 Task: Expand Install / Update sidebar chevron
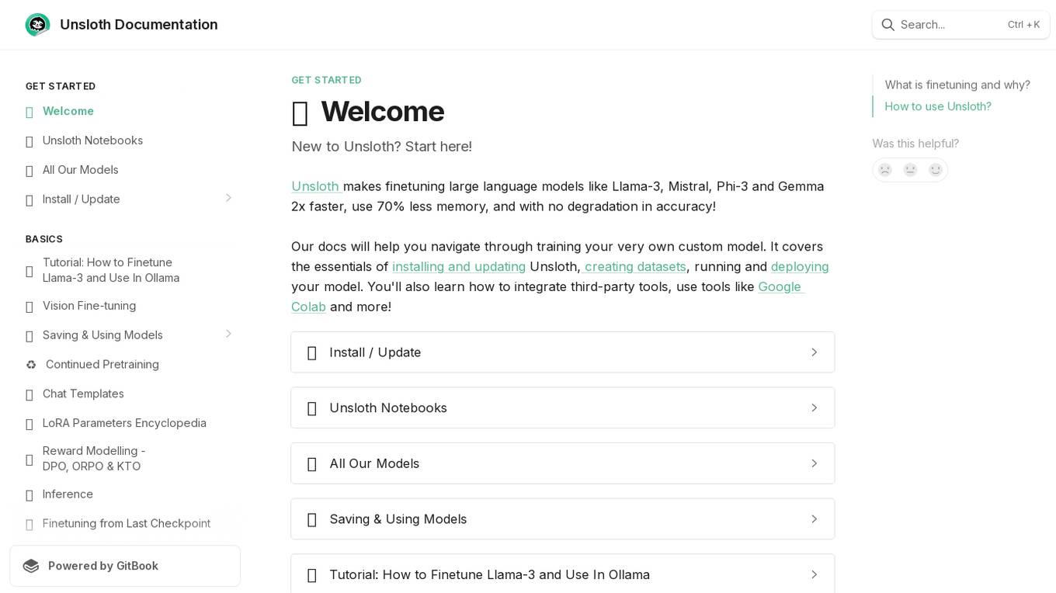click(x=228, y=198)
